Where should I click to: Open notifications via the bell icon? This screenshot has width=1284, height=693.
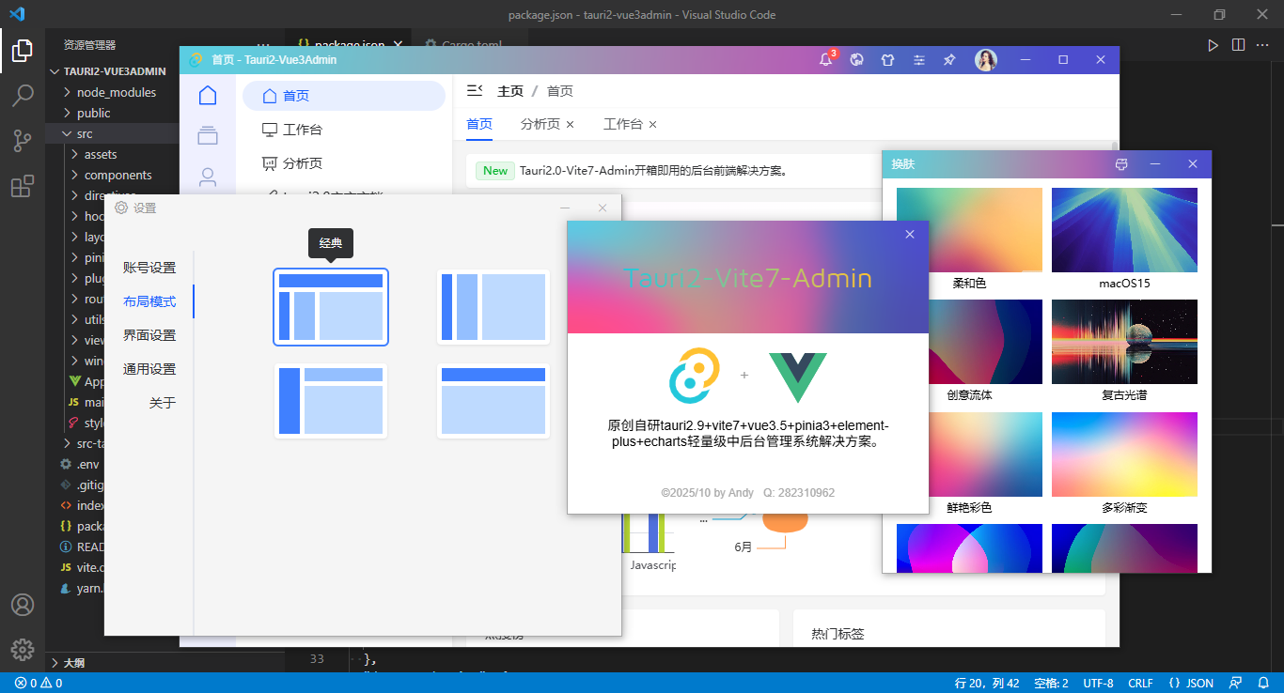pyautogui.click(x=825, y=59)
